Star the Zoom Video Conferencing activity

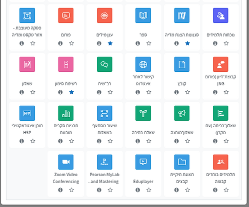pos(71,190)
